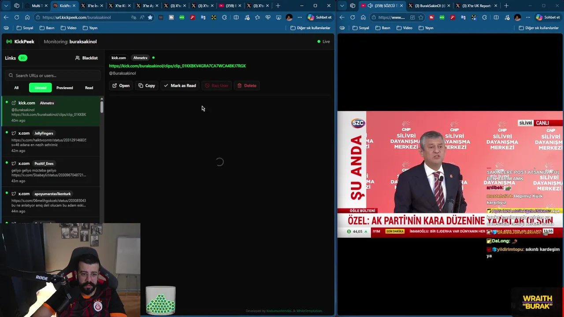Open new tab in right browser

pyautogui.click(x=506, y=6)
